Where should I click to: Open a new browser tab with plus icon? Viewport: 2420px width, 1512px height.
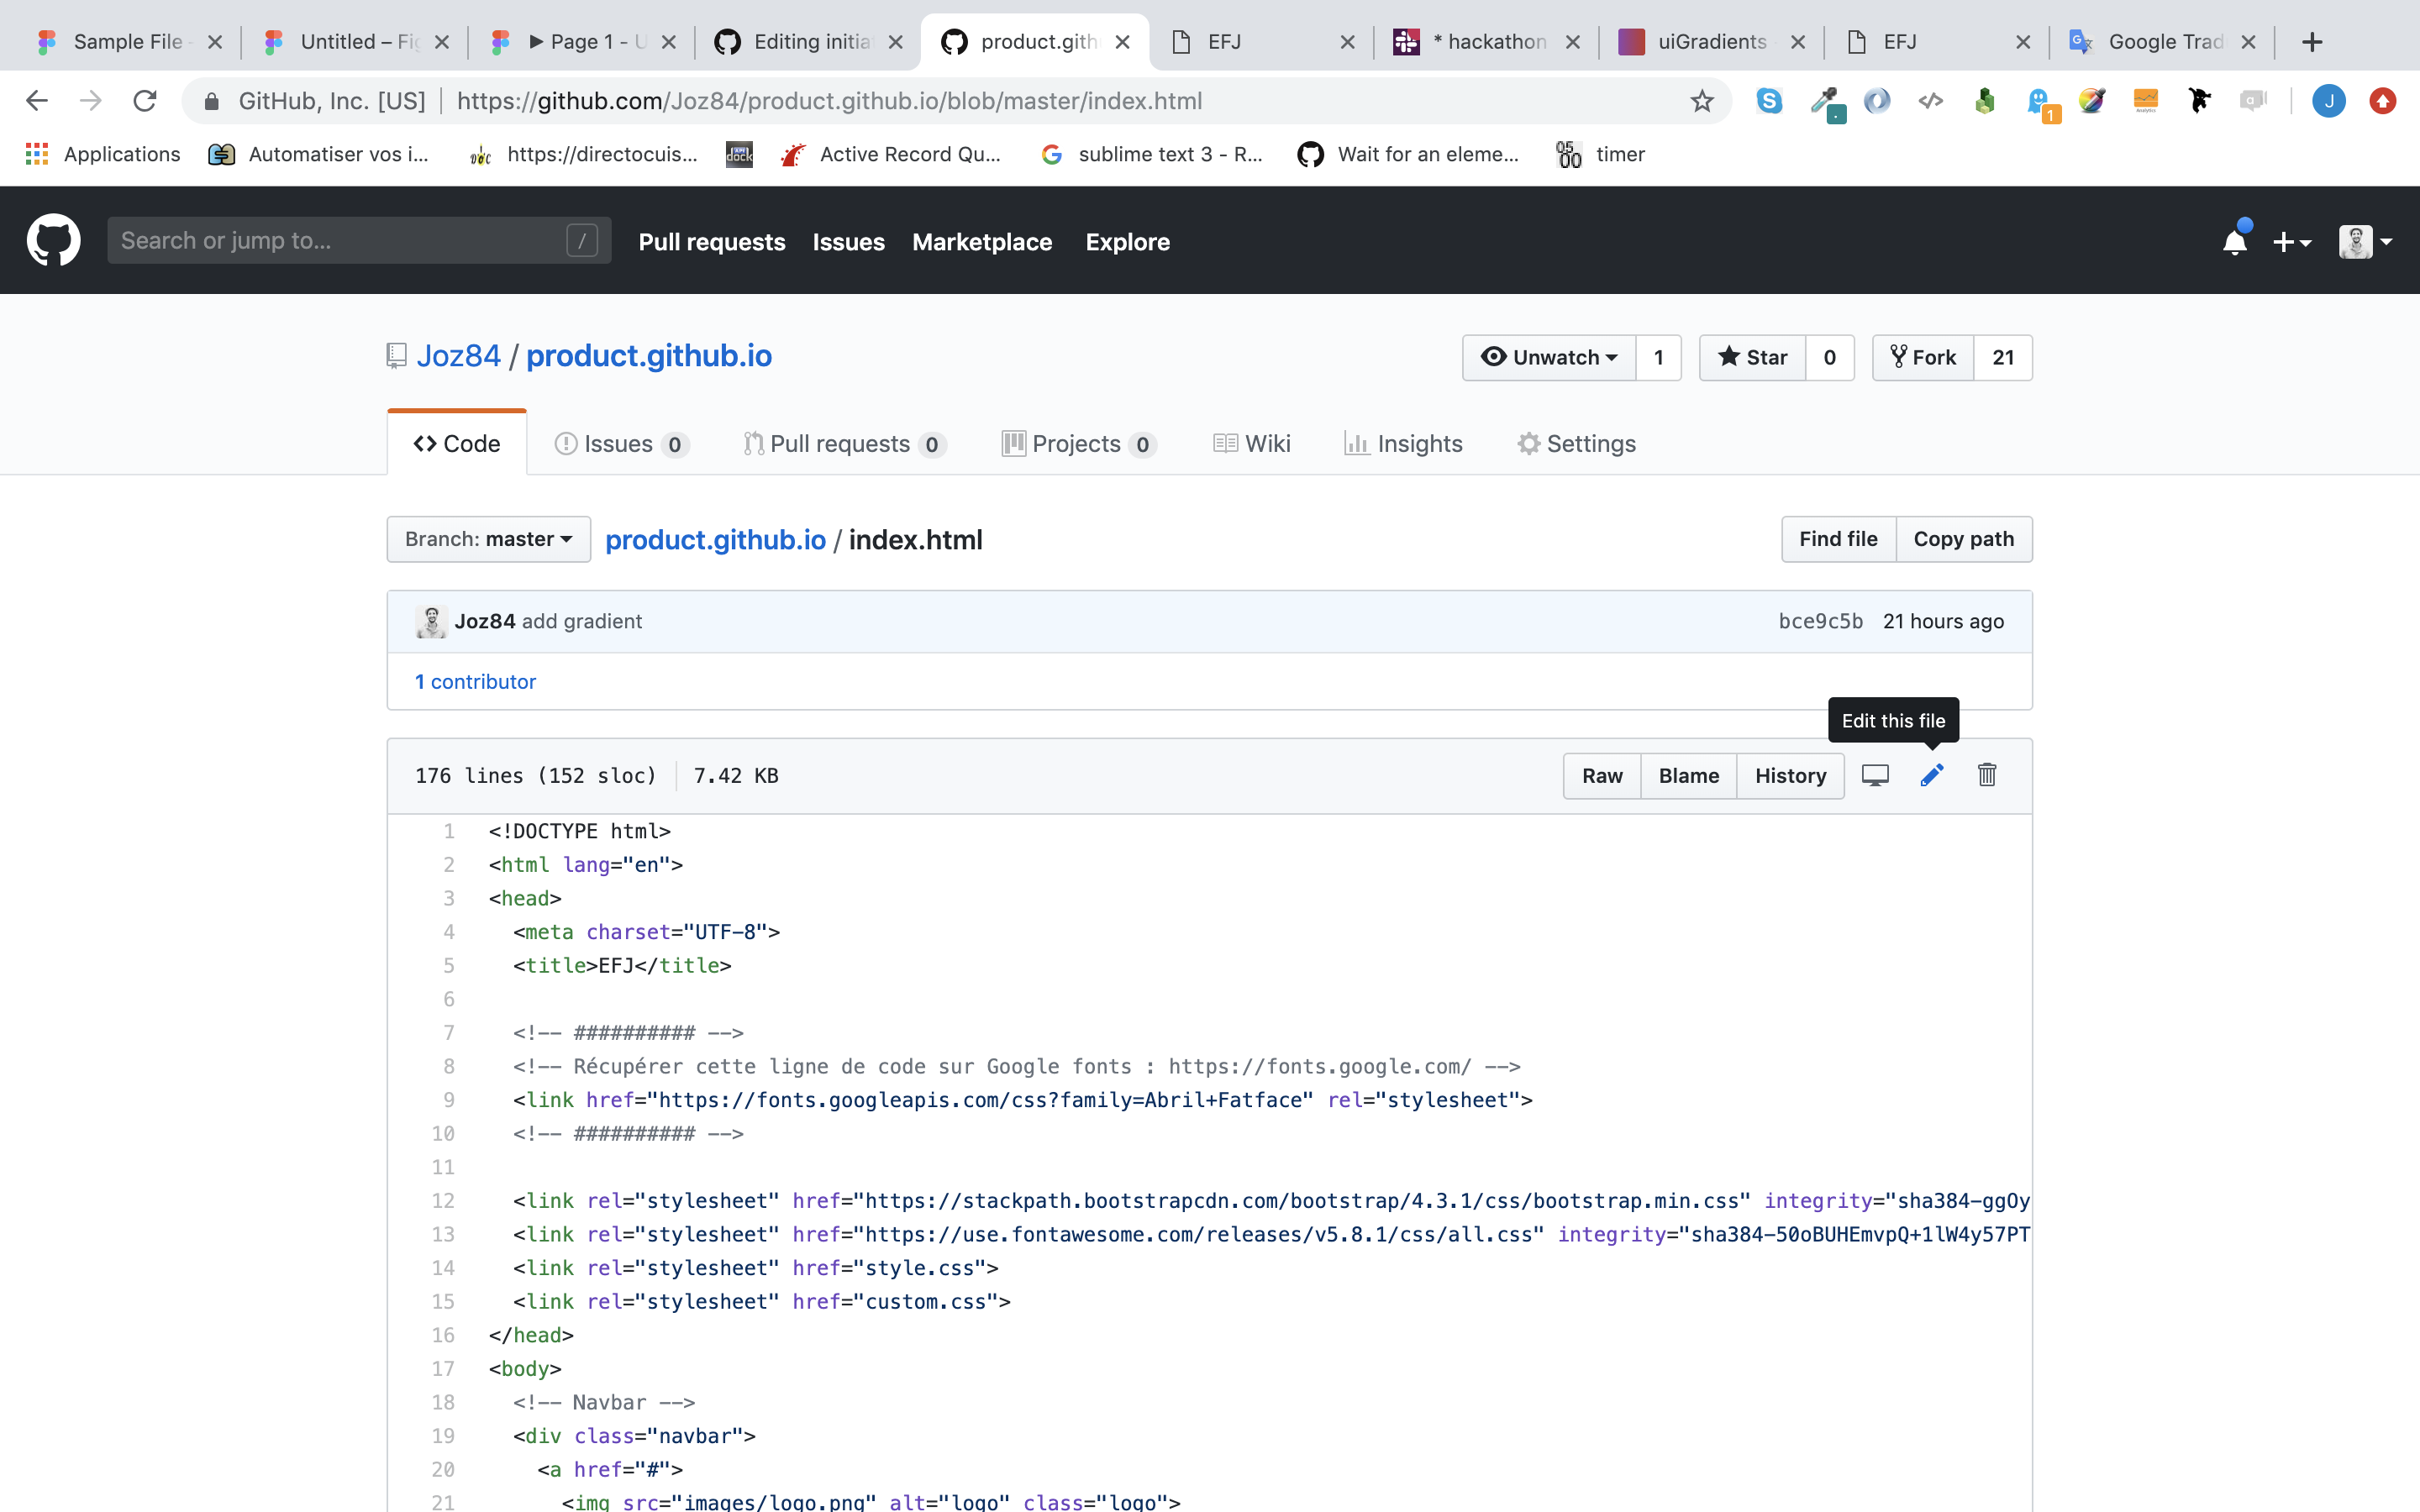click(2312, 42)
